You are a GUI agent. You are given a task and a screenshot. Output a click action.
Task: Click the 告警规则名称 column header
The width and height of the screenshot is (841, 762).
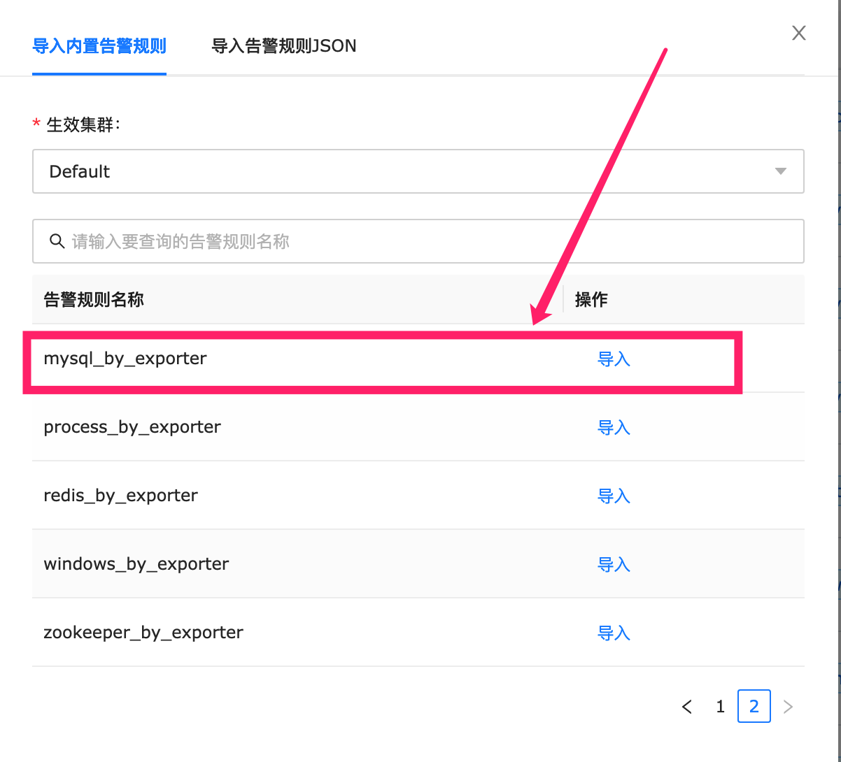point(93,299)
